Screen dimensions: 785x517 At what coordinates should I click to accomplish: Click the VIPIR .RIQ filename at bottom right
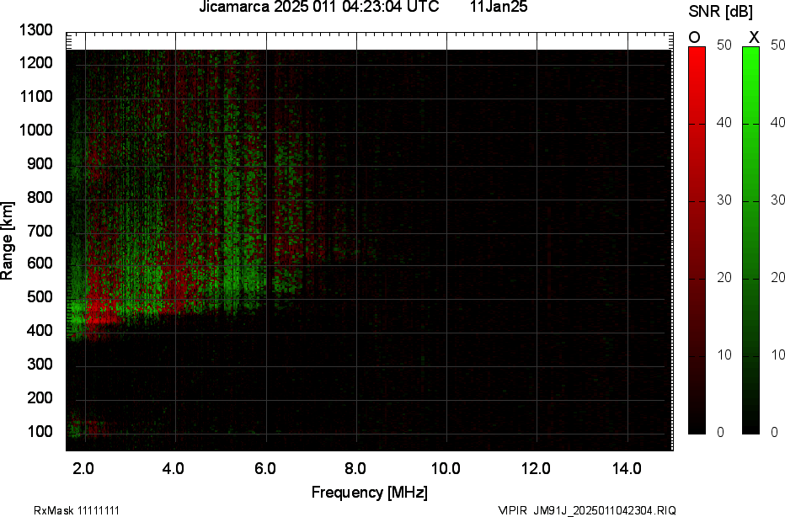coord(586,510)
